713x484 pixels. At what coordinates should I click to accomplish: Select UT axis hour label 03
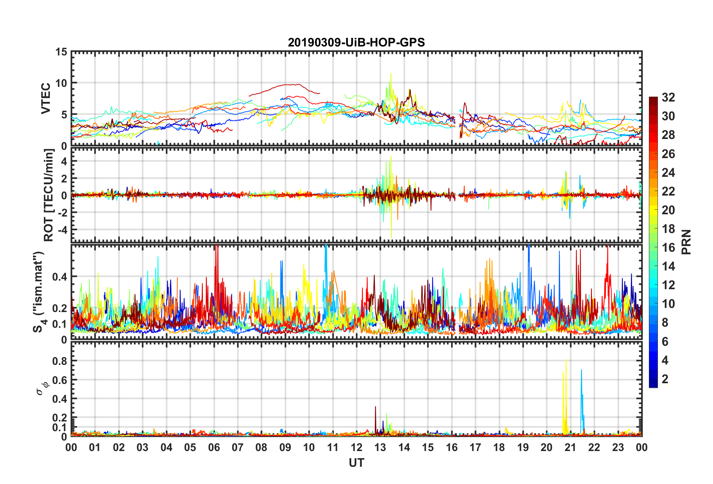point(142,447)
